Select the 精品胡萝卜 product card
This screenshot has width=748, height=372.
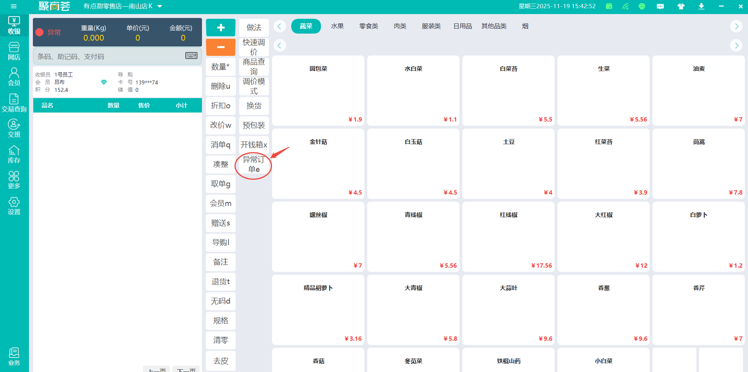point(318,310)
